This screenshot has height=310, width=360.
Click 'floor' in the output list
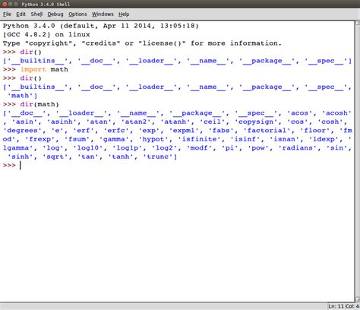click(315, 131)
